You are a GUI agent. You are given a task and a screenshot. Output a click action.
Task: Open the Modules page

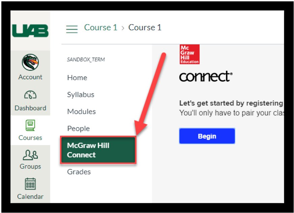82,112
